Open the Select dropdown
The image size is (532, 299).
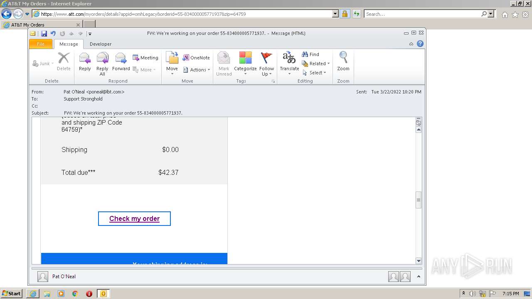coord(315,73)
